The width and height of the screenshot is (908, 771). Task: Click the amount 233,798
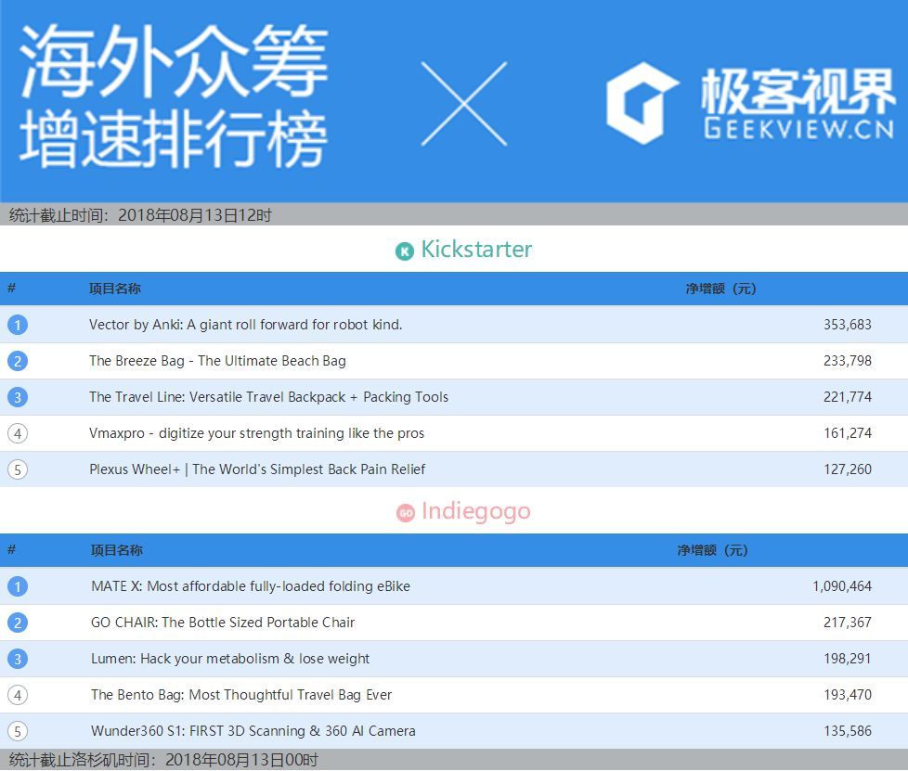click(848, 361)
